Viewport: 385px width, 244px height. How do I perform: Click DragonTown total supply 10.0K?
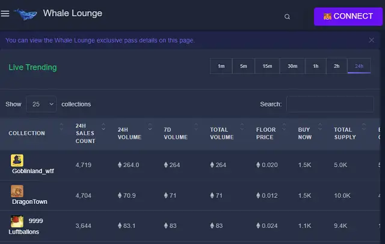coord(342,195)
